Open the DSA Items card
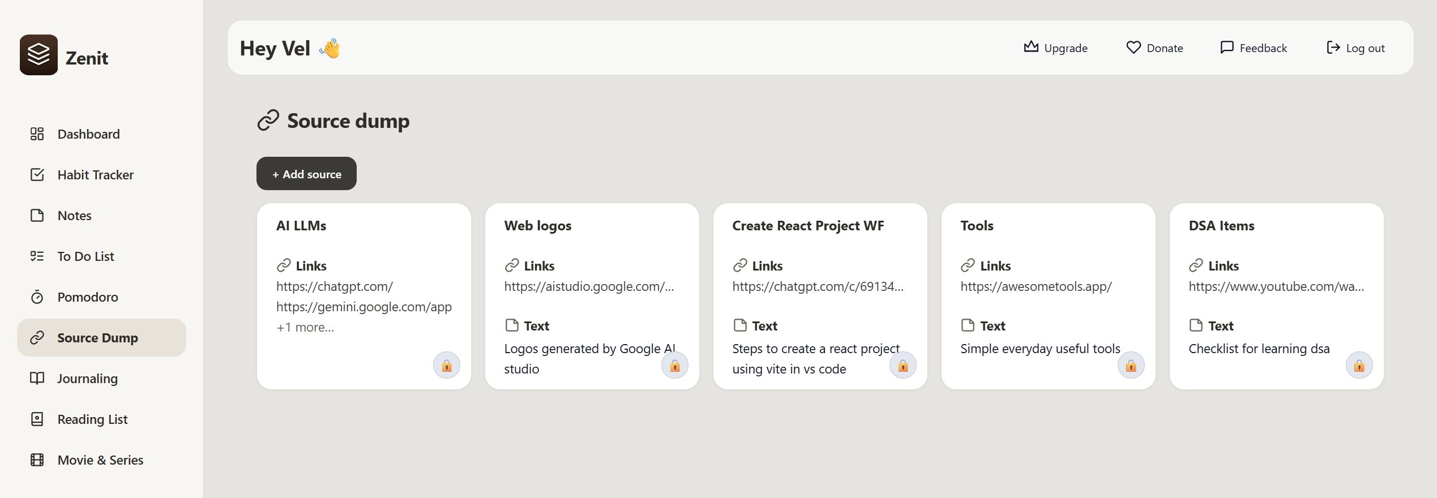Viewport: 1437px width, 498px height. click(1221, 226)
